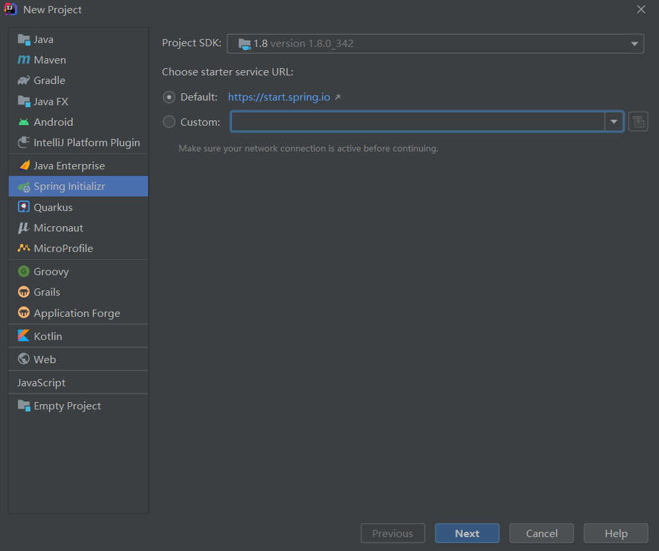Image resolution: width=659 pixels, height=551 pixels.
Task: Click the Spring Initializr leaf icon
Action: [x=24, y=187]
